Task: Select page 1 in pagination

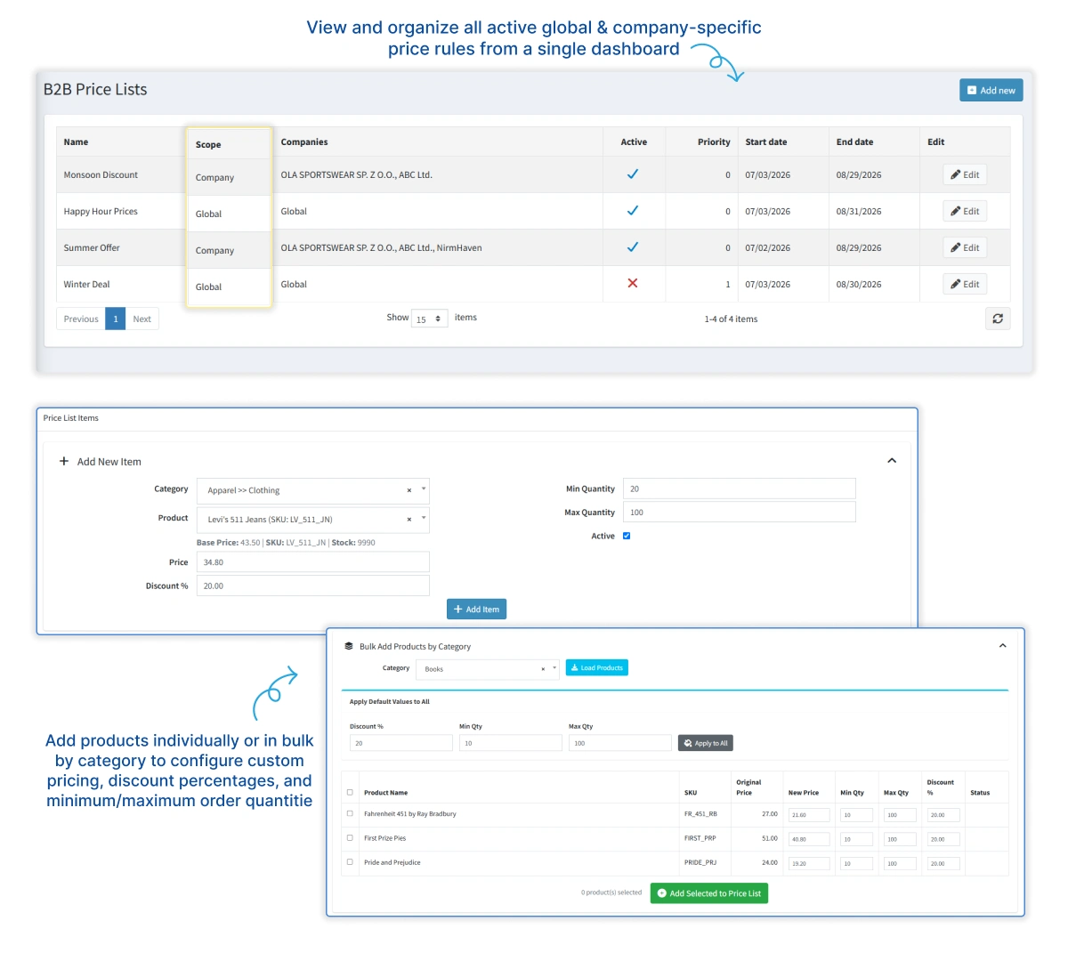Action: tap(116, 319)
